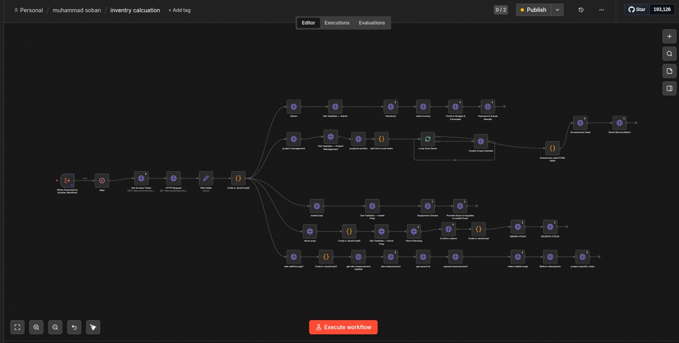Click the reset zoom arrow icon
Screen dimensions: 679x343
[x=74, y=327]
